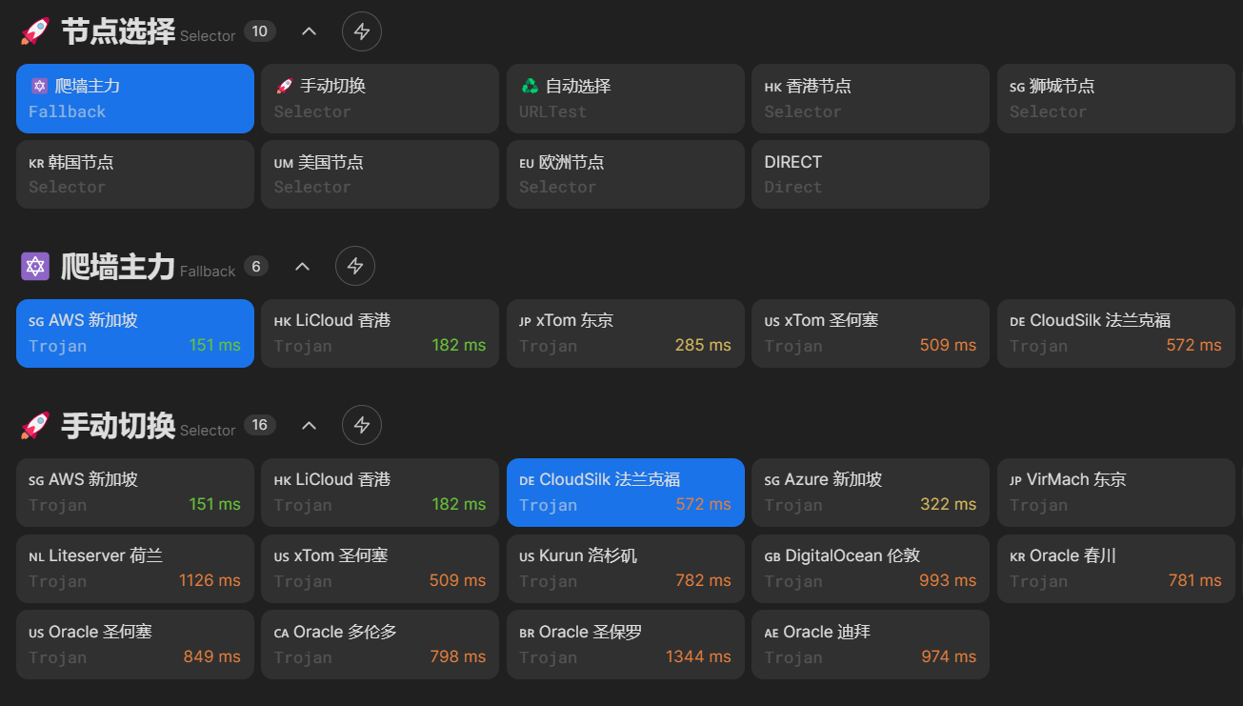Click the rocket icon beside 节点选择 title

[x=35, y=31]
